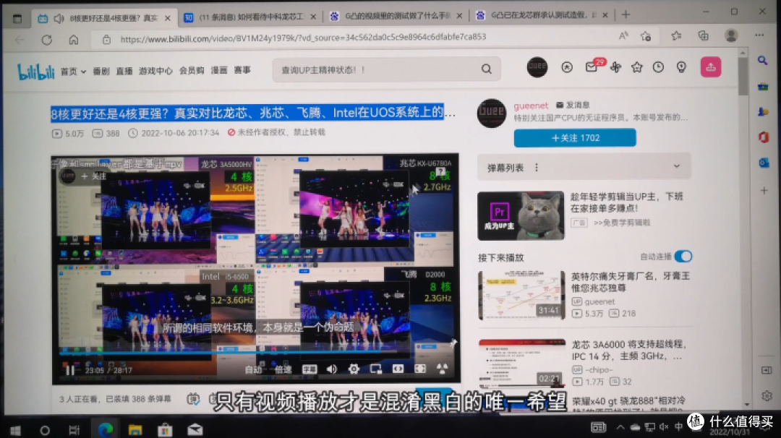This screenshot has height=438, width=781.
Task: Open 倍速 playback speed menu
Action: [283, 369]
